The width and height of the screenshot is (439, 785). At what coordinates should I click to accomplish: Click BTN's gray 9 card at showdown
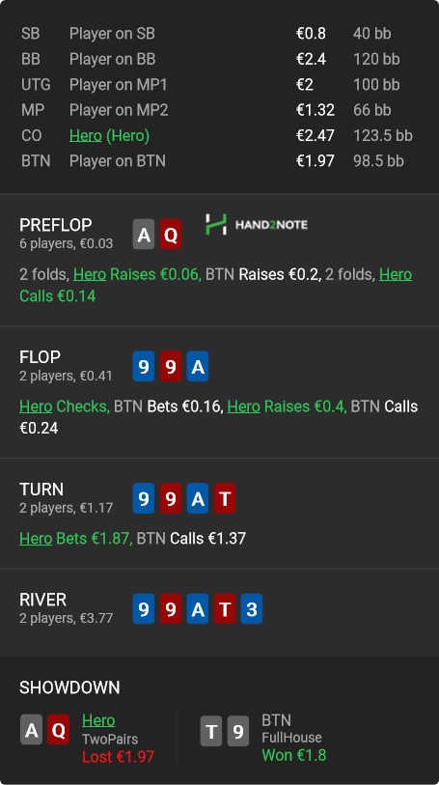click(x=238, y=732)
